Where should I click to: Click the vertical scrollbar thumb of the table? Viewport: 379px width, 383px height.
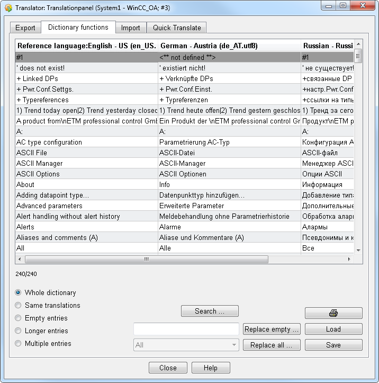tap(358, 56)
